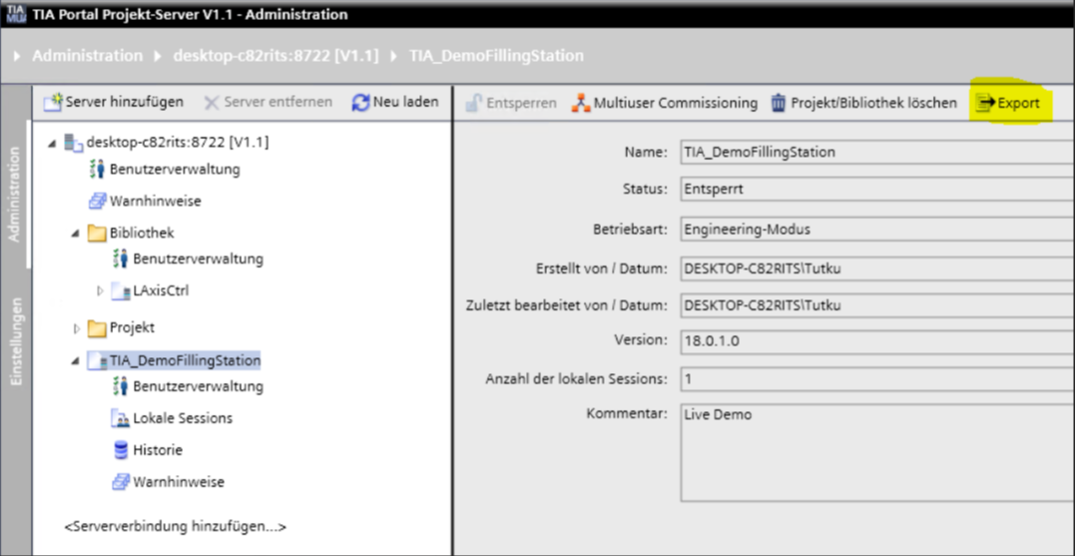Click the Server hinzufügen button label
The height and width of the screenshot is (556, 1075).
tap(124, 103)
